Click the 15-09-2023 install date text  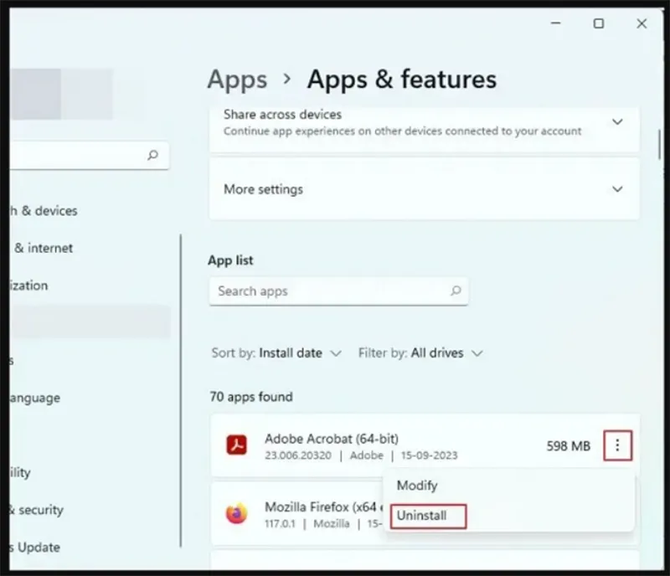429,455
